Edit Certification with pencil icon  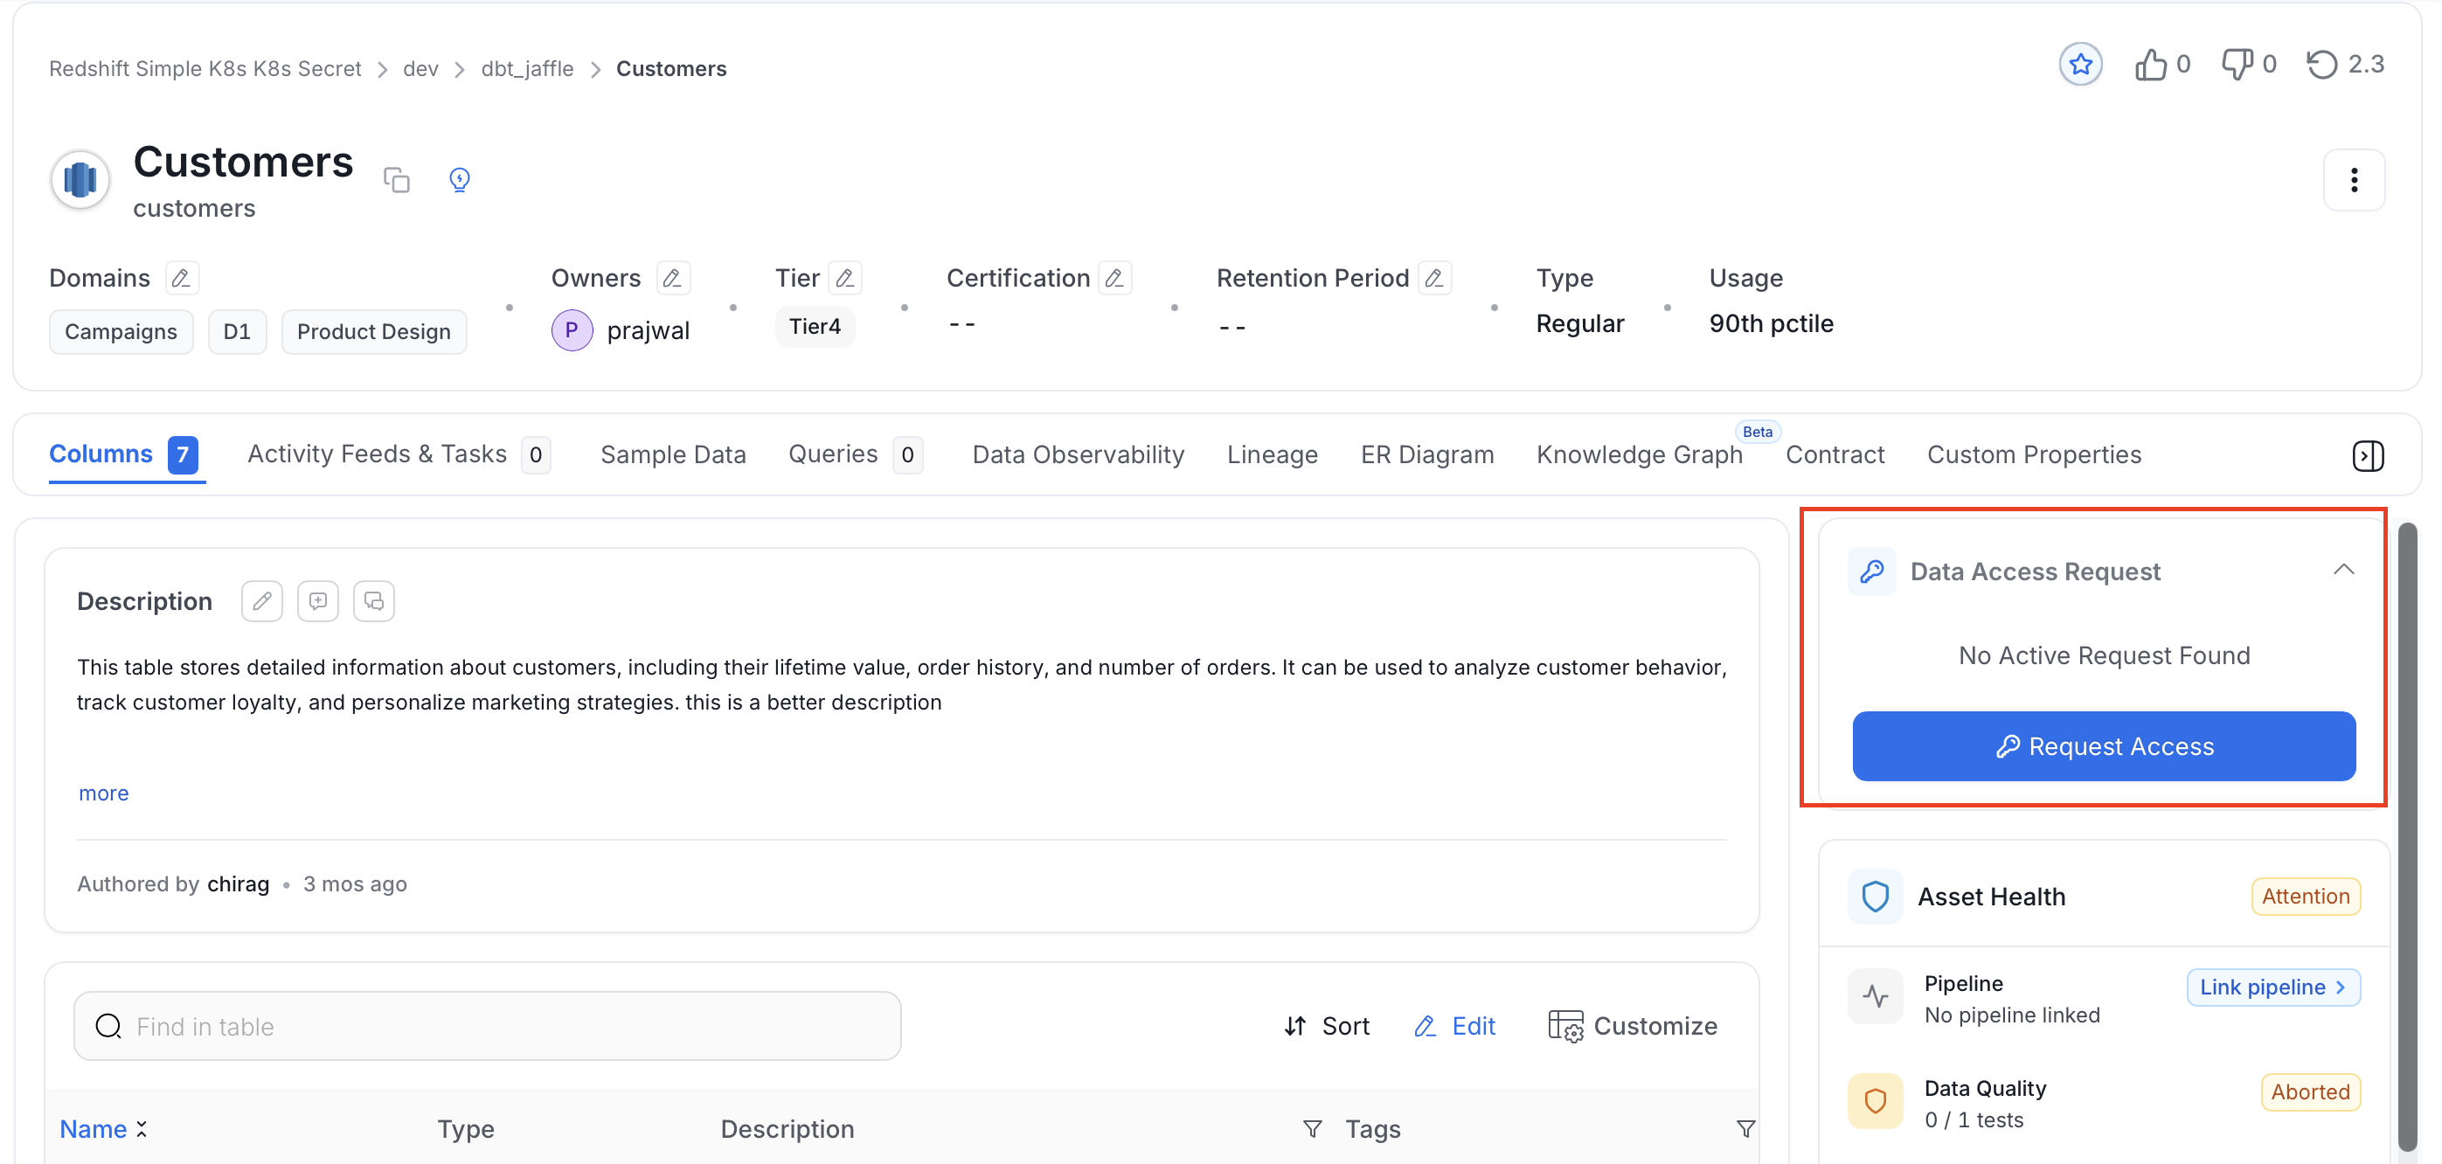click(1115, 278)
